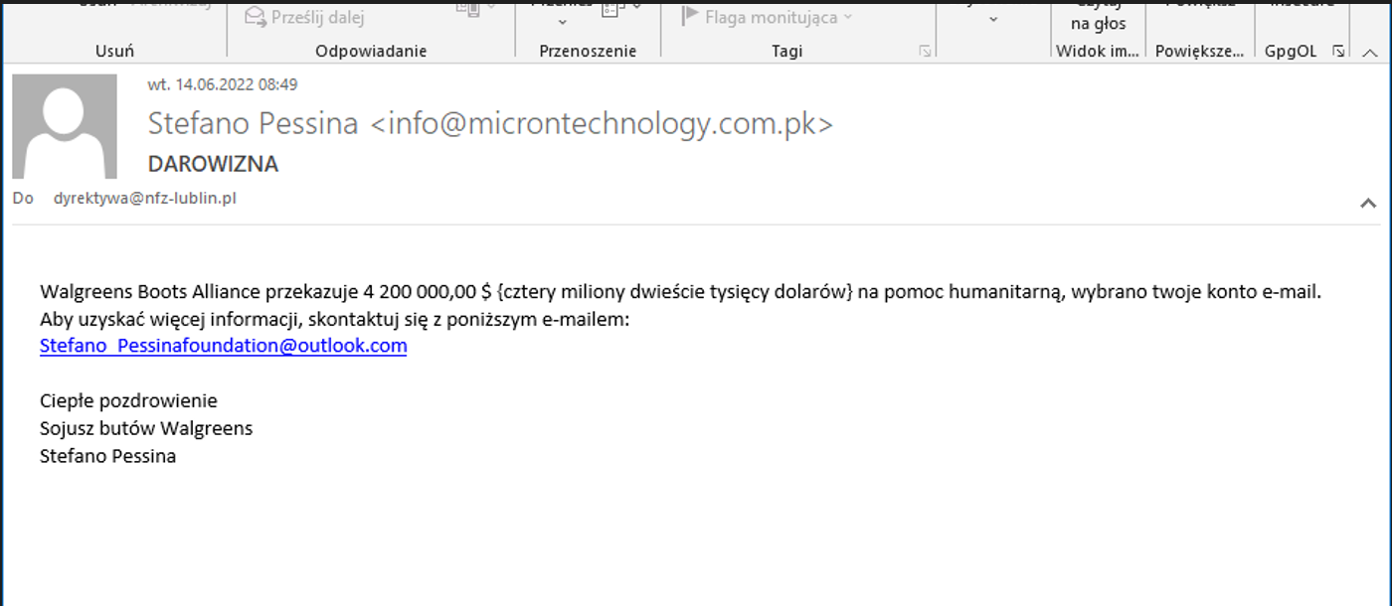Collapse the ribbon with the chevron

(1369, 51)
